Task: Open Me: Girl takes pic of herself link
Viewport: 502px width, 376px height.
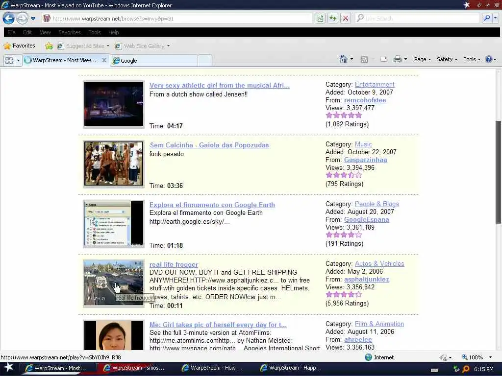Action: pos(218,325)
